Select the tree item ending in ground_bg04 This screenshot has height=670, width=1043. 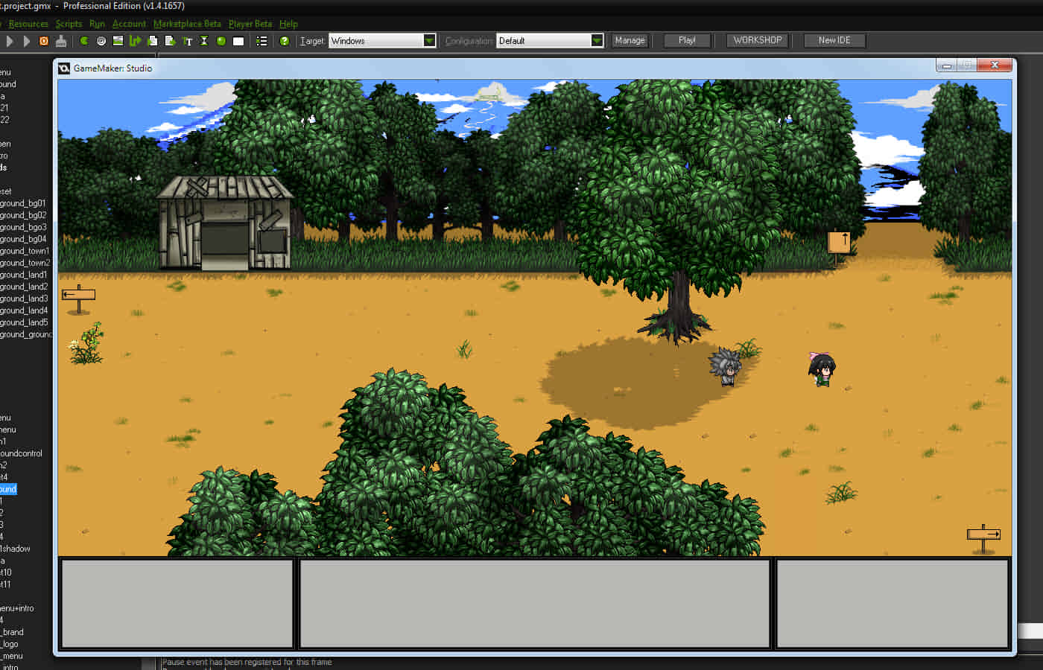(x=23, y=239)
